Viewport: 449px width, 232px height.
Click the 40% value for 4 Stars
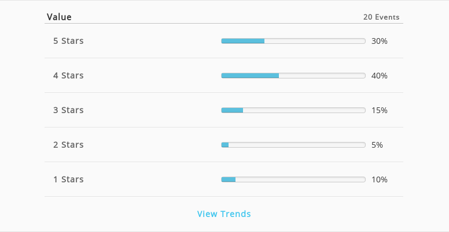[380, 76]
